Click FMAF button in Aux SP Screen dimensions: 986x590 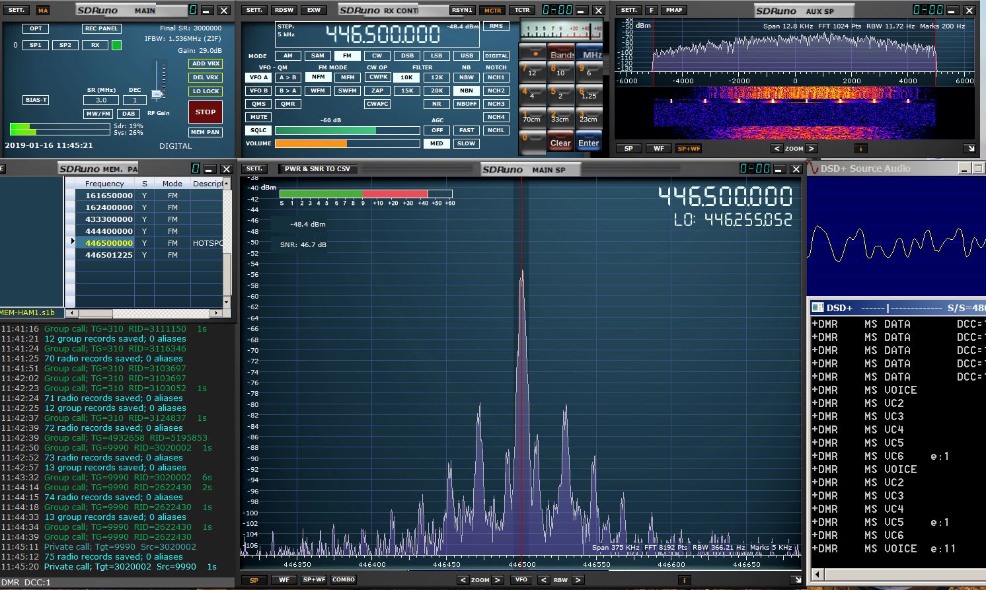[x=674, y=10]
